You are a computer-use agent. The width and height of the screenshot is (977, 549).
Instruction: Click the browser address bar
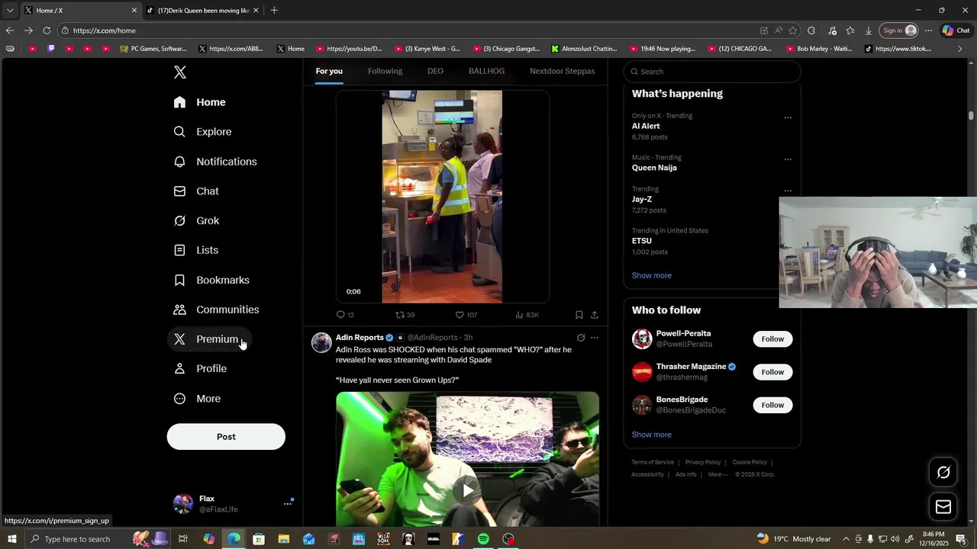(x=412, y=30)
